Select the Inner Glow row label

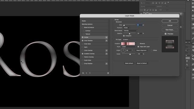(x=87, y=44)
